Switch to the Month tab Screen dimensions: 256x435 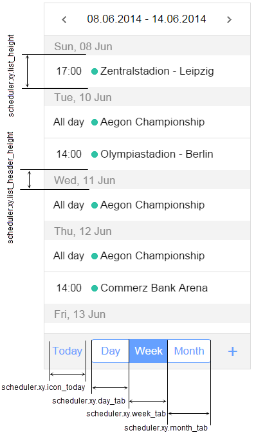coord(189,351)
